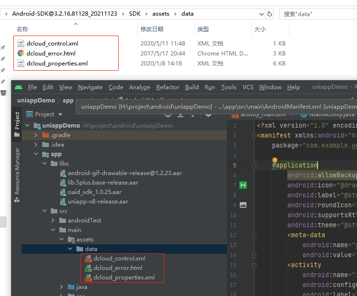Click Android-SDK@3.2.16.81128_20211123 breadcrumb

(x=65, y=14)
